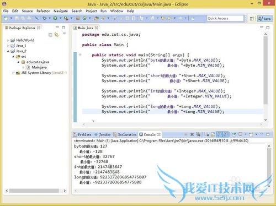
Task: Maximize the Package Explorer view
Action: [63, 28]
